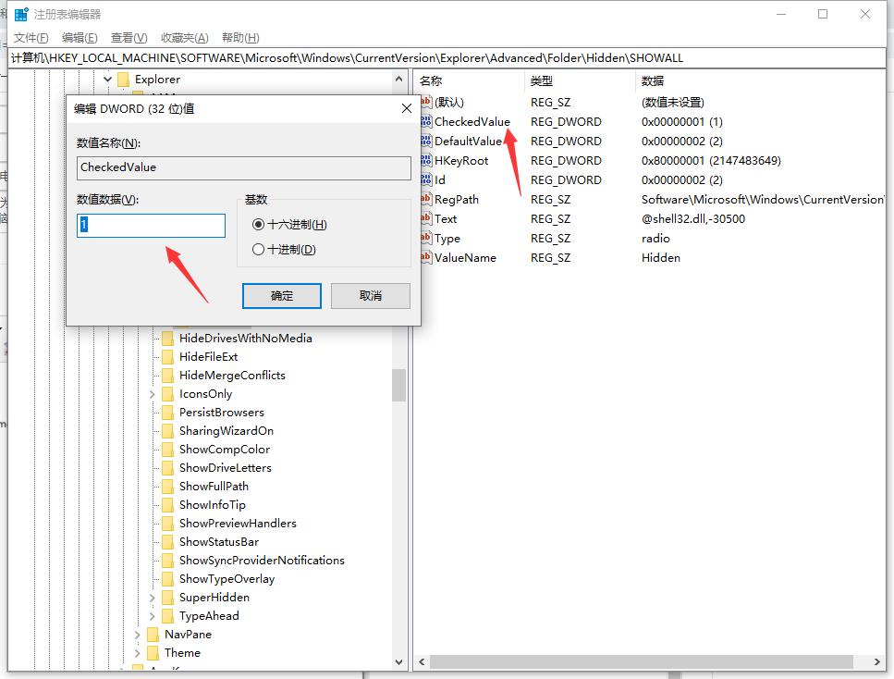Viewport: 894px width, 679px height.
Task: Confirm with the 确定 button
Action: point(282,296)
